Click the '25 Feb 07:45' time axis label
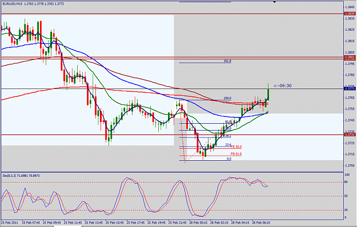The height and width of the screenshot is (227, 357). click(x=31, y=222)
